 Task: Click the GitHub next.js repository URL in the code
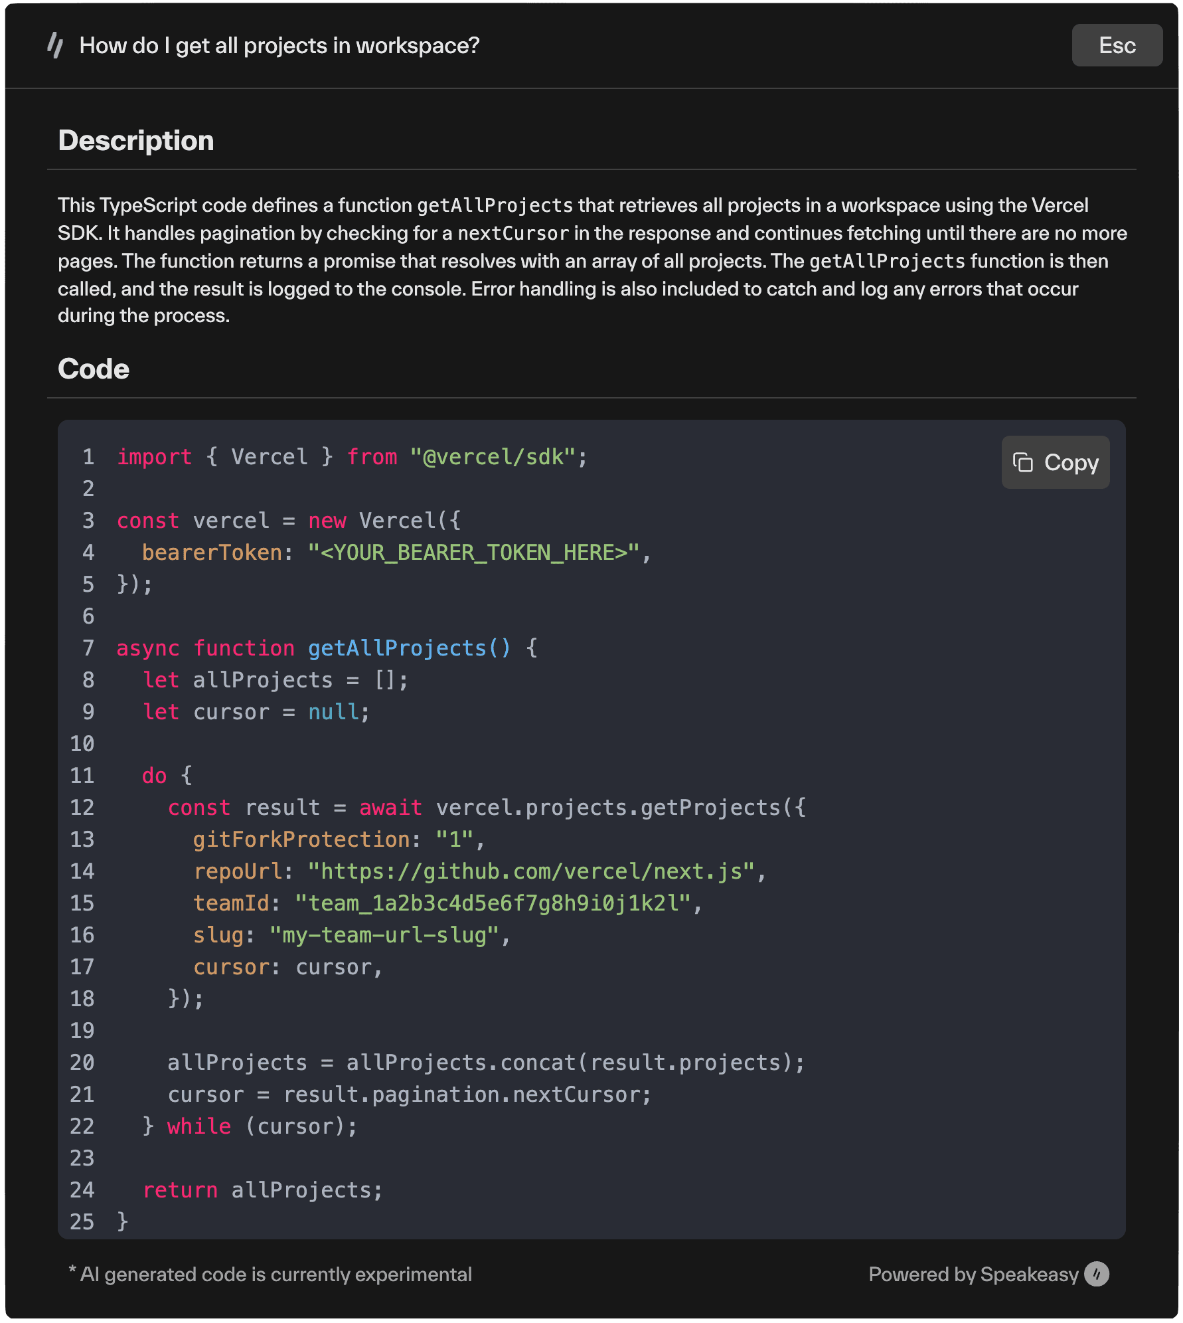(534, 871)
